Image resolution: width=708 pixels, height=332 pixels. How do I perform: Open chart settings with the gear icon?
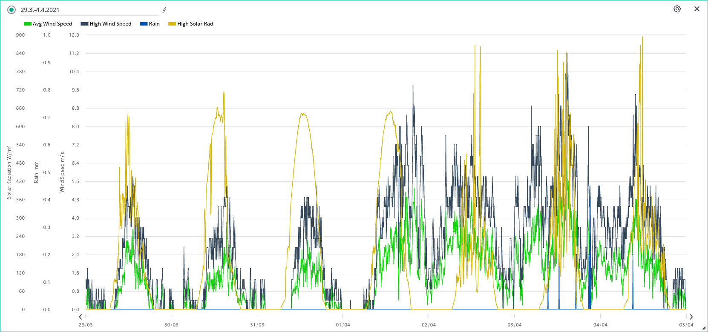[677, 9]
